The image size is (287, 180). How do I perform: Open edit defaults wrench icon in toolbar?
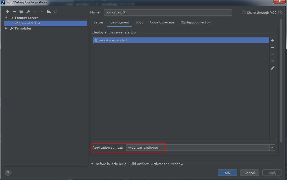[28, 12]
